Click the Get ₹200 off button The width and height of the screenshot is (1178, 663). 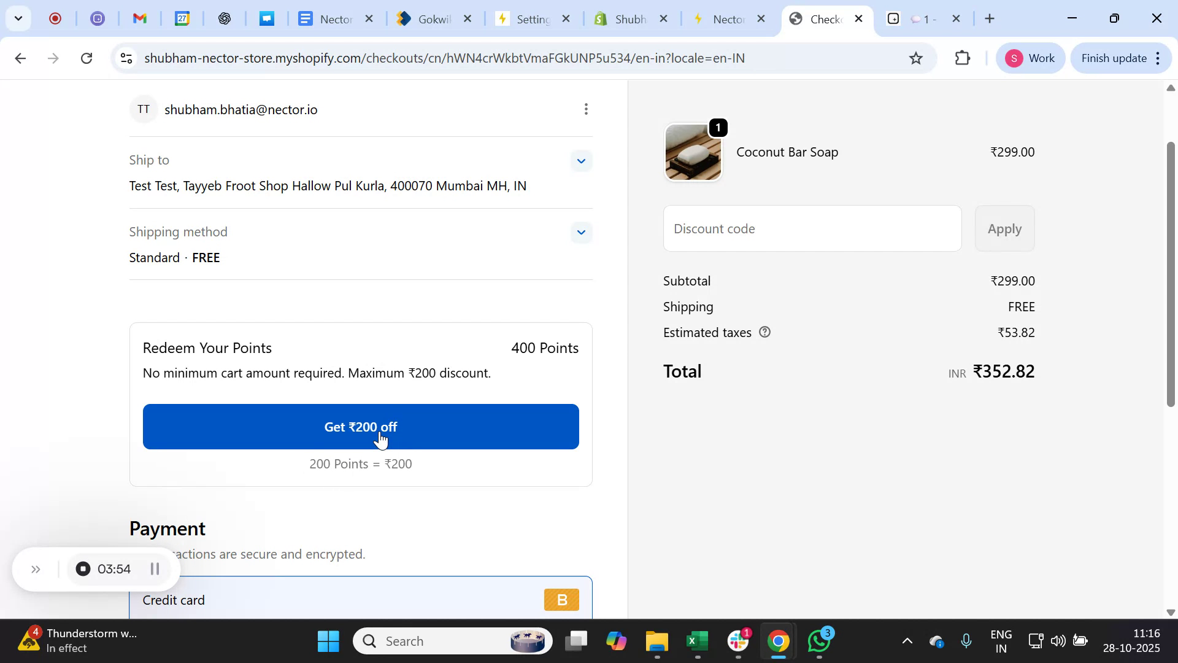click(360, 426)
